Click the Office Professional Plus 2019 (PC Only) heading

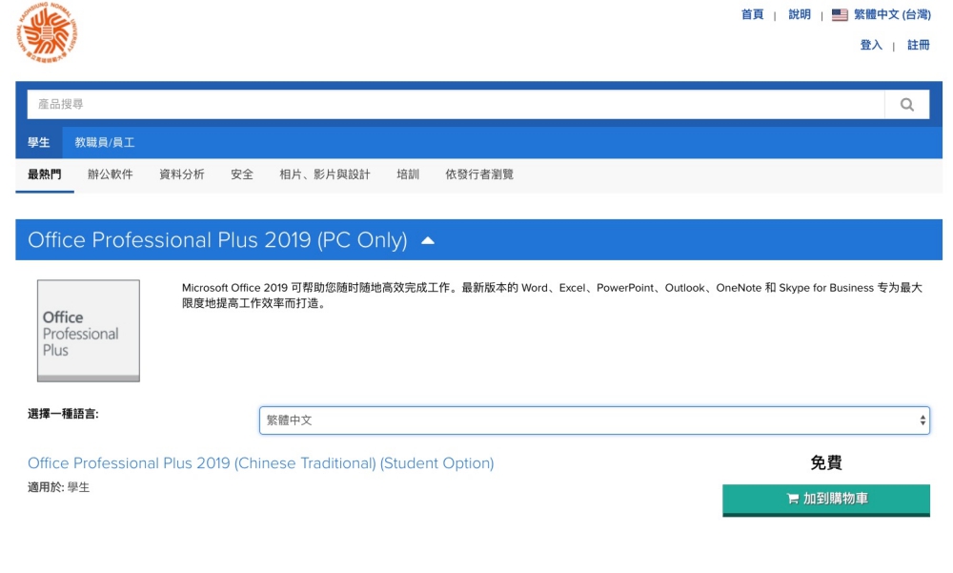pyautogui.click(x=217, y=240)
